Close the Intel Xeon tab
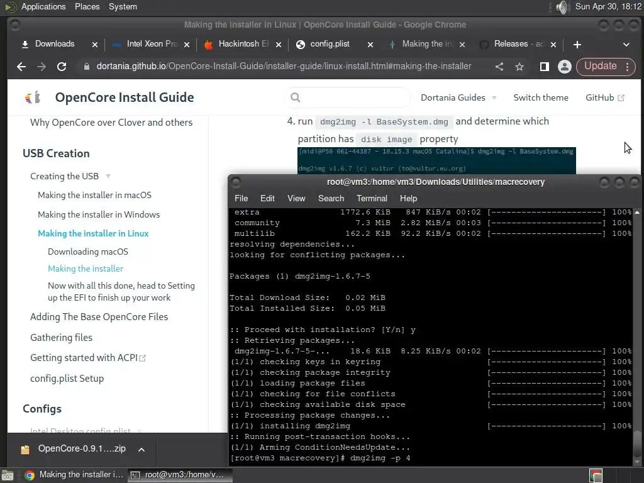 pos(187,45)
